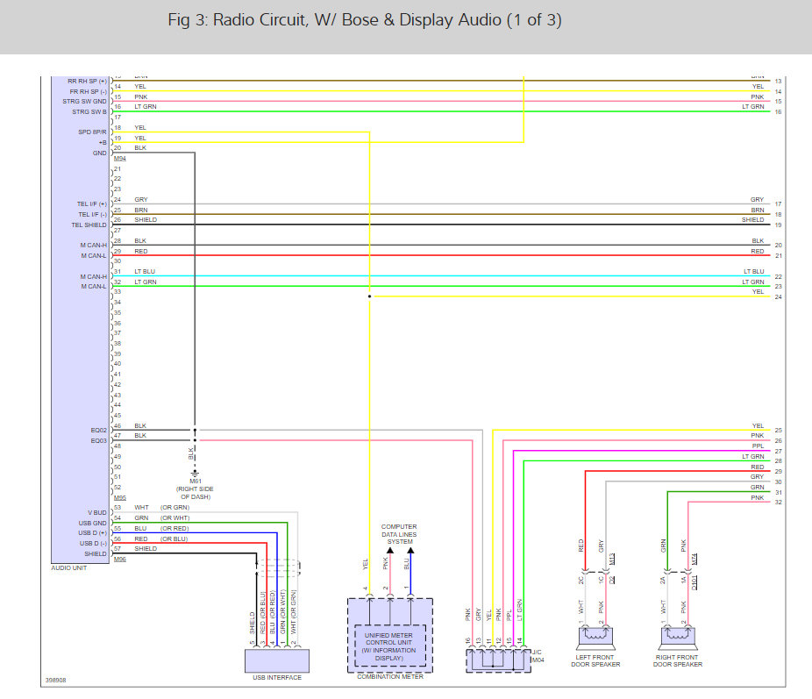Select the Unified Meter Control Unit box
Viewport: 812px width, 699px height.
pos(389,645)
